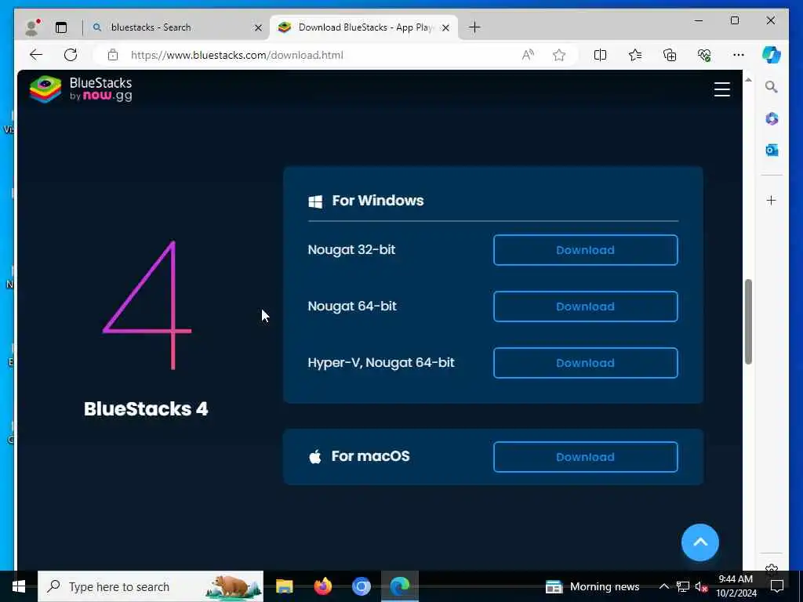Open the notification center icon
The height and width of the screenshot is (602, 803).
(777, 586)
